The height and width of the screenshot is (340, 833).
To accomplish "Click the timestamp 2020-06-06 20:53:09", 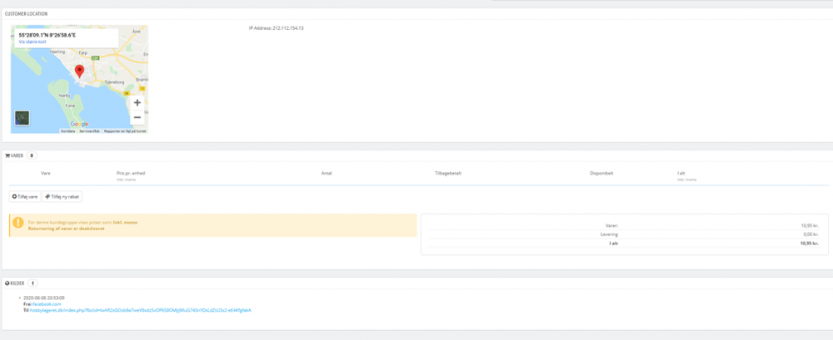I will [x=44, y=298].
